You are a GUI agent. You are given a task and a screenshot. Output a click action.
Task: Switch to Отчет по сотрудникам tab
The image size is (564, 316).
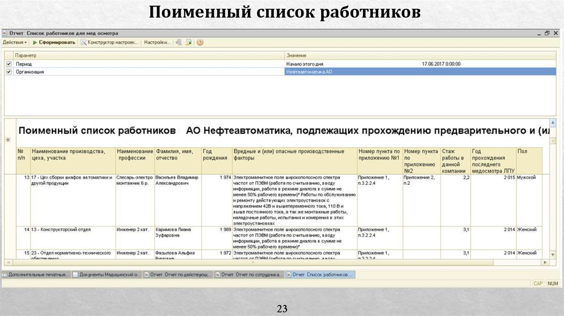click(x=252, y=274)
